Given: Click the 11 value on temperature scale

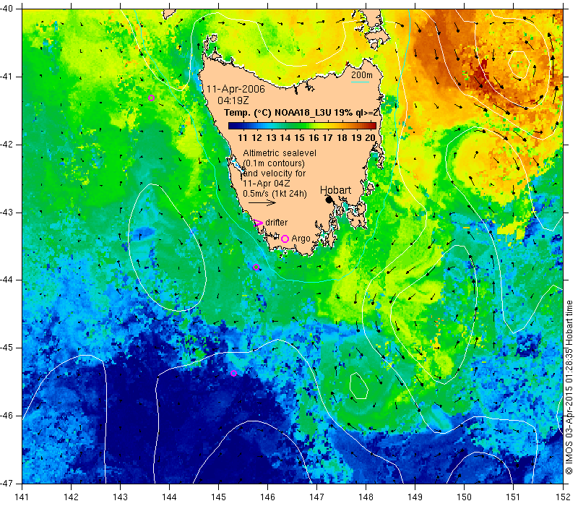Looking at the screenshot, I should click(242, 138).
